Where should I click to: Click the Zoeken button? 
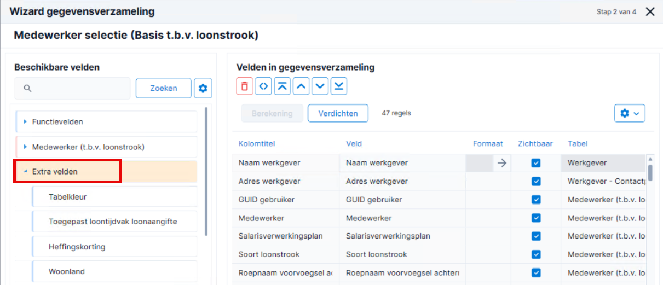(164, 88)
